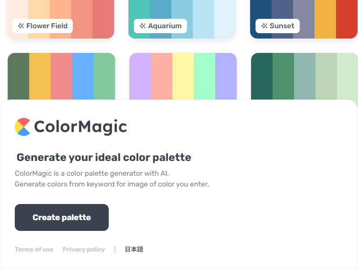This screenshot has width=358, height=269.
Task: Open the Flower Field palette label
Action: pos(43,26)
